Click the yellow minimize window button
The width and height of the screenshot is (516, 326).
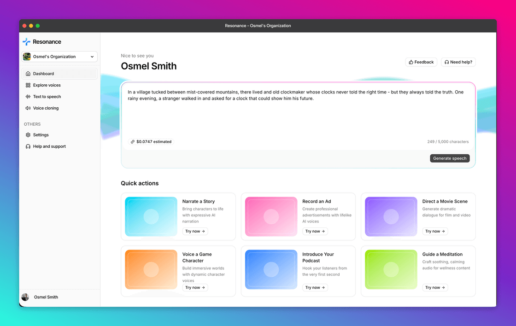[31, 26]
